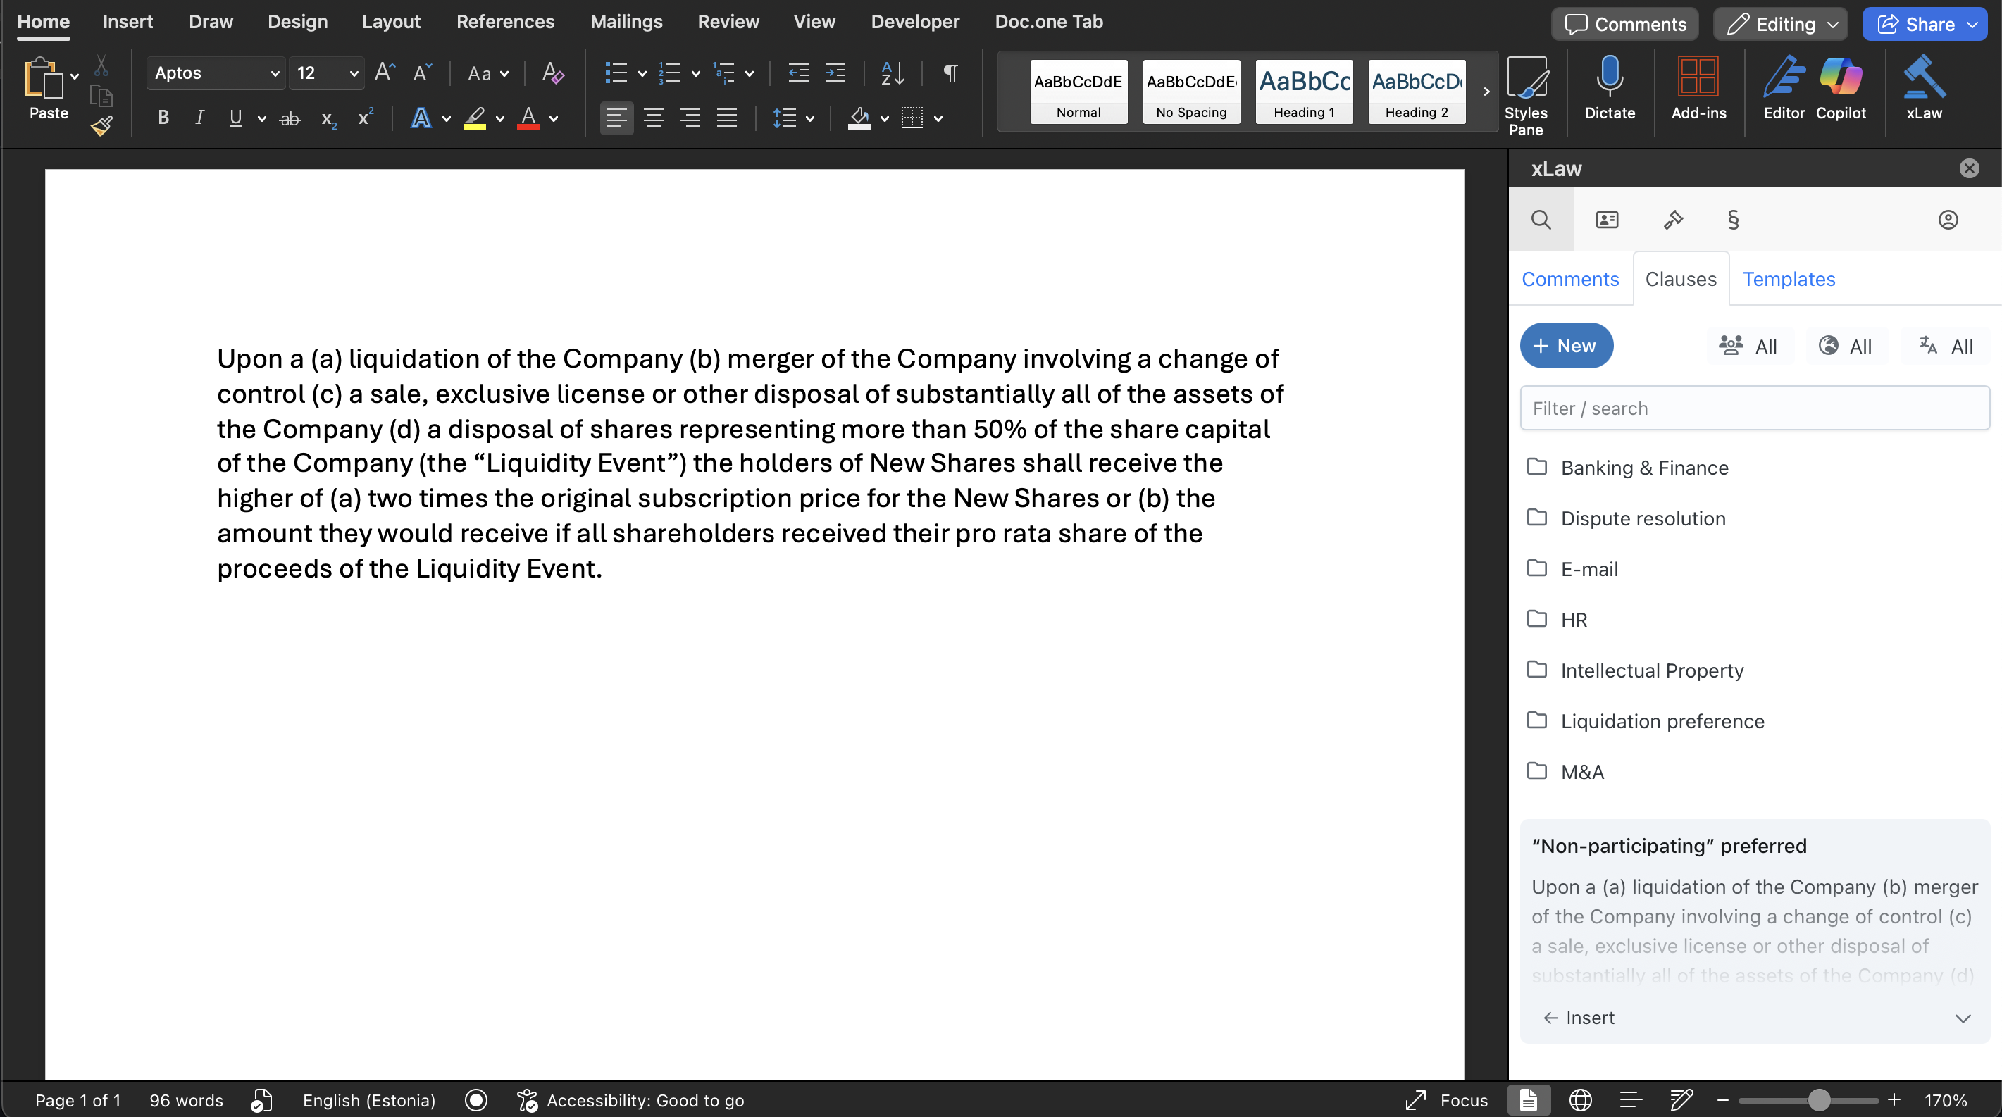Image resolution: width=2002 pixels, height=1117 pixels.
Task: Toggle Italic formatting
Action: coord(200,118)
